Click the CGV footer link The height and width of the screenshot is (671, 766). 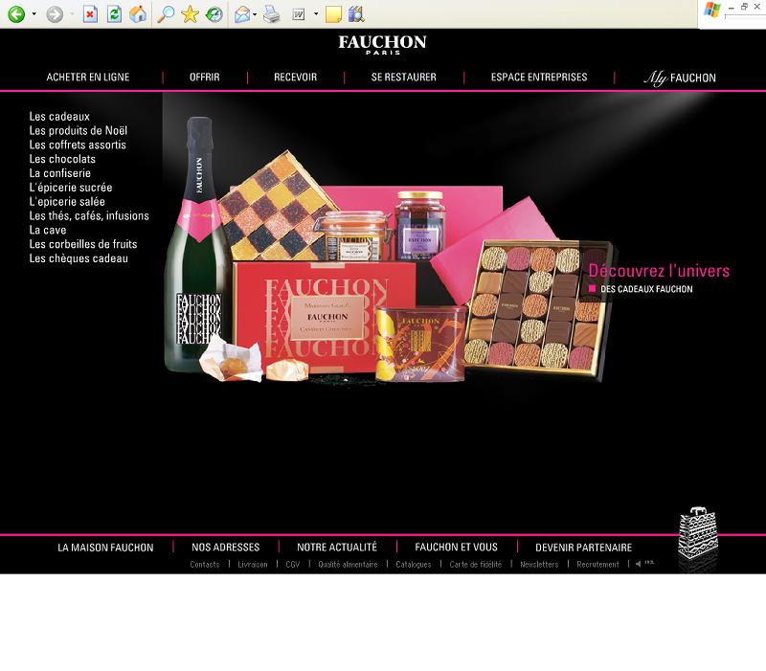coord(293,565)
